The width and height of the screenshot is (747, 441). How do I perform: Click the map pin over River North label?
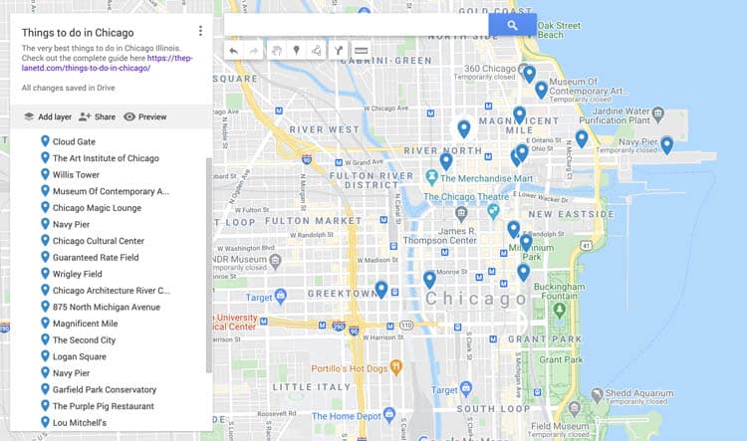pyautogui.click(x=446, y=161)
